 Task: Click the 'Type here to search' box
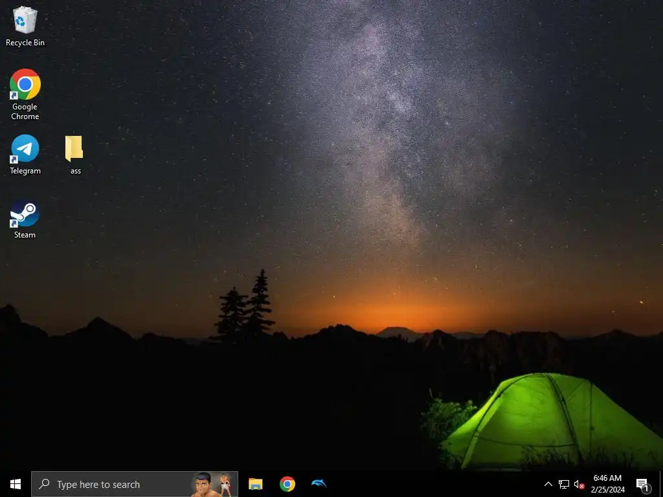pos(135,484)
